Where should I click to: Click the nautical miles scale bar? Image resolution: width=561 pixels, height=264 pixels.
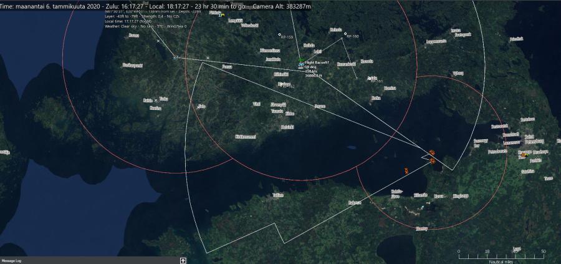click(x=501, y=255)
